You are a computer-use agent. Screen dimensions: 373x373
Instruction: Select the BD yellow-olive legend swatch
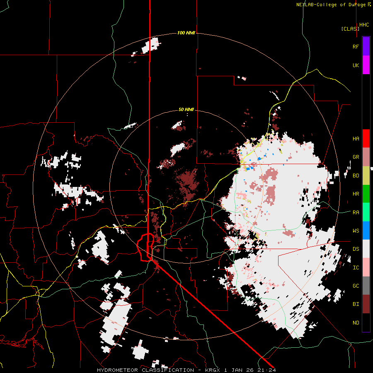pyautogui.click(x=366, y=176)
